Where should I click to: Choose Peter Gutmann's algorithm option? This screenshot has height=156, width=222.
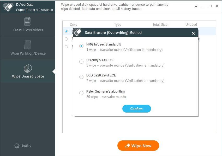(x=81, y=93)
